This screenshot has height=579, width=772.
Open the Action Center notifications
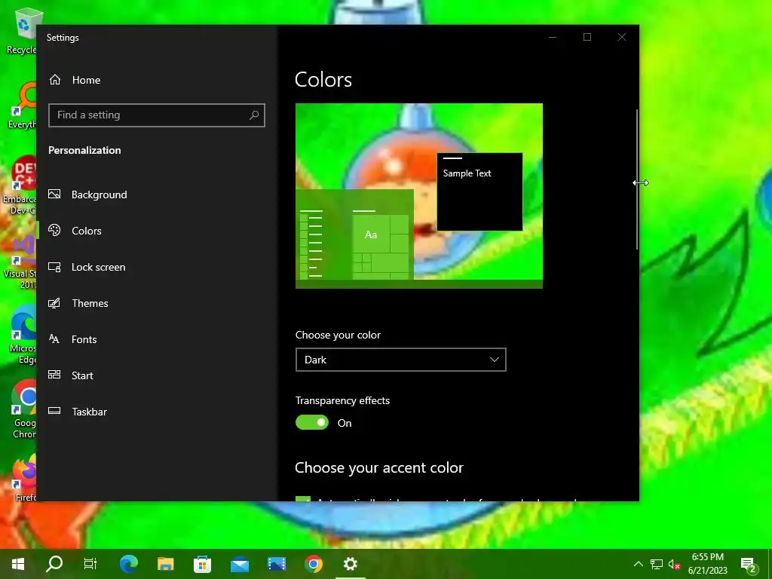(749, 565)
